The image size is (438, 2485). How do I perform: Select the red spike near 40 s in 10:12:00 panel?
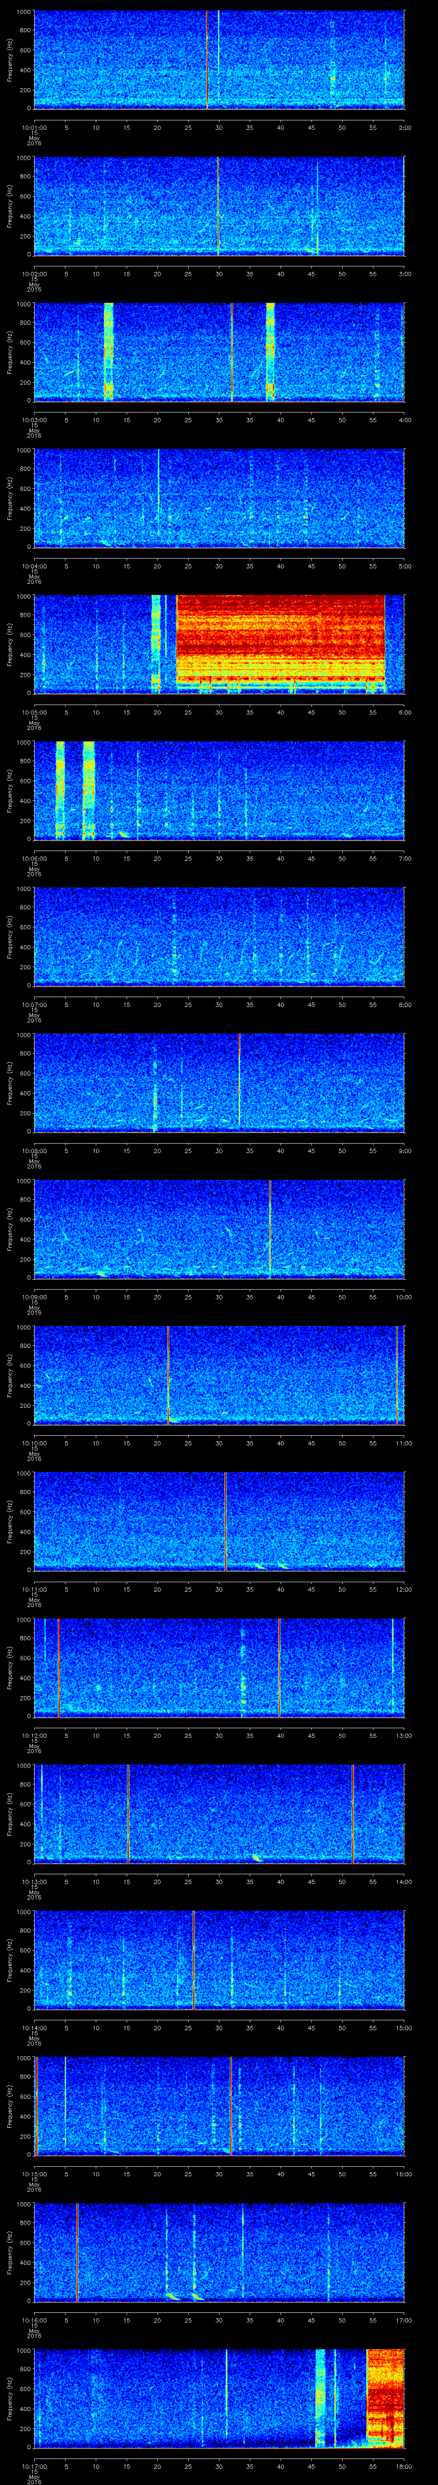tap(279, 1667)
